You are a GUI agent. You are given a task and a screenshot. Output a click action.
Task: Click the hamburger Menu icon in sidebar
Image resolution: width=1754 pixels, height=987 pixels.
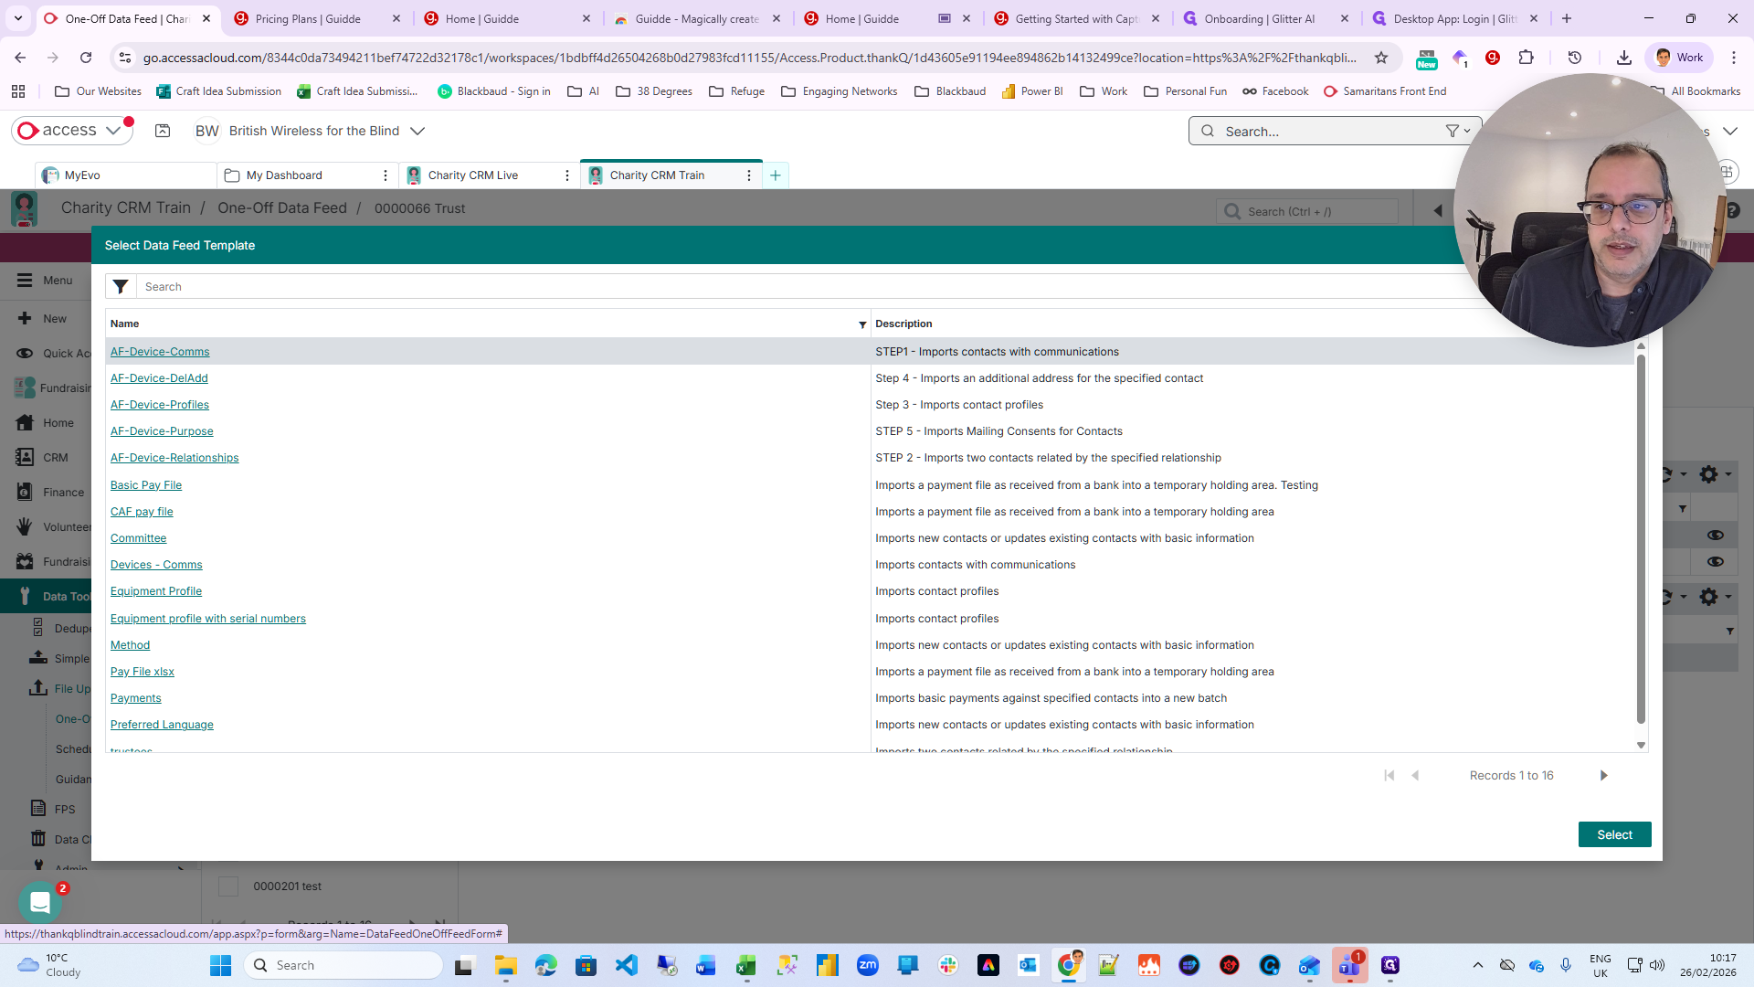pyautogui.click(x=25, y=281)
